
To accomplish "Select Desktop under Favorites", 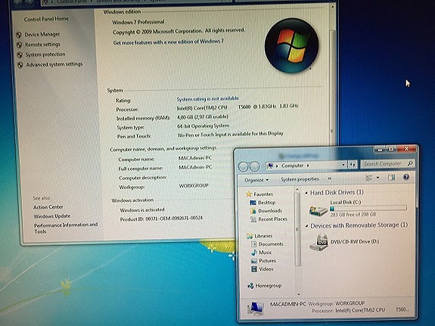I will click(266, 203).
